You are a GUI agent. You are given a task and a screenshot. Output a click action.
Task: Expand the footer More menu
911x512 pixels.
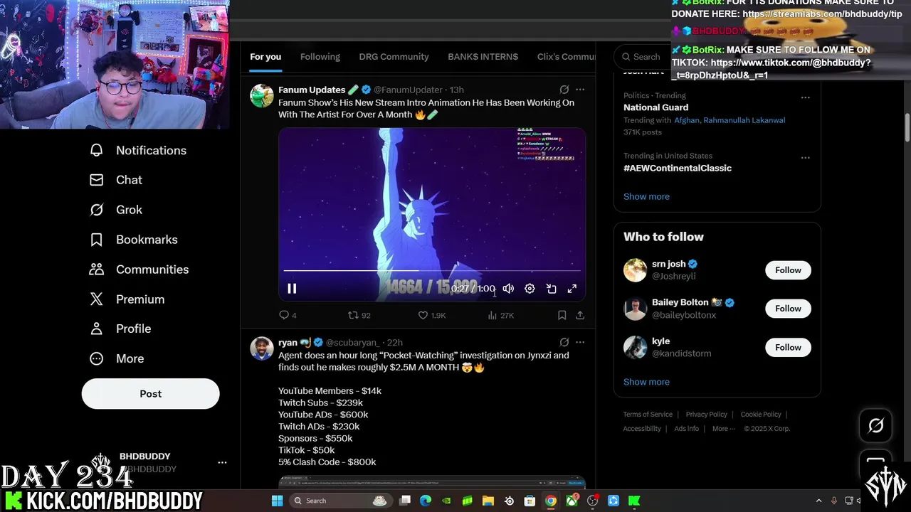pos(724,429)
